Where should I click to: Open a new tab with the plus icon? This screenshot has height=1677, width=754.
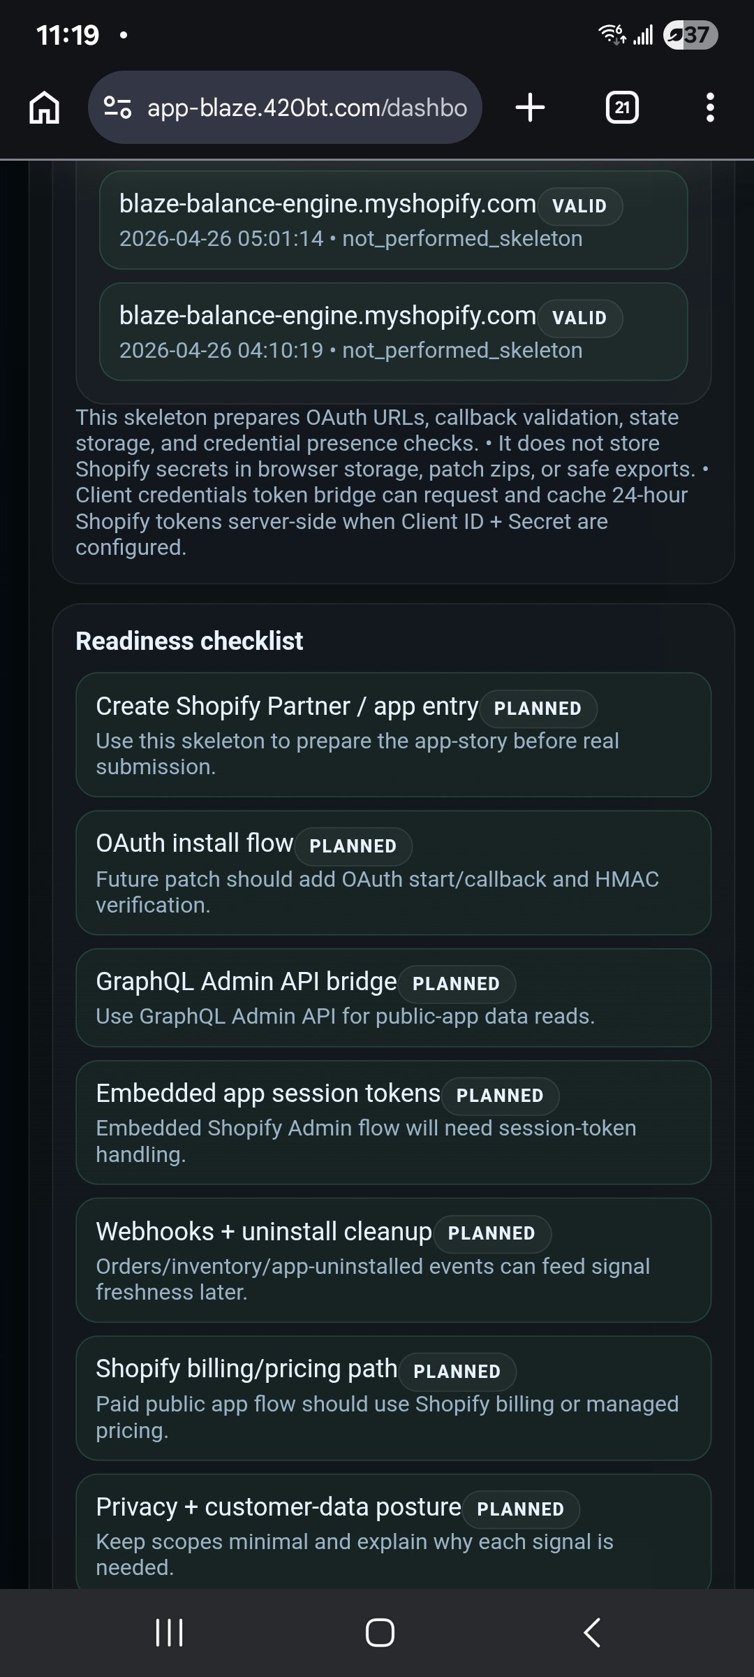531,108
